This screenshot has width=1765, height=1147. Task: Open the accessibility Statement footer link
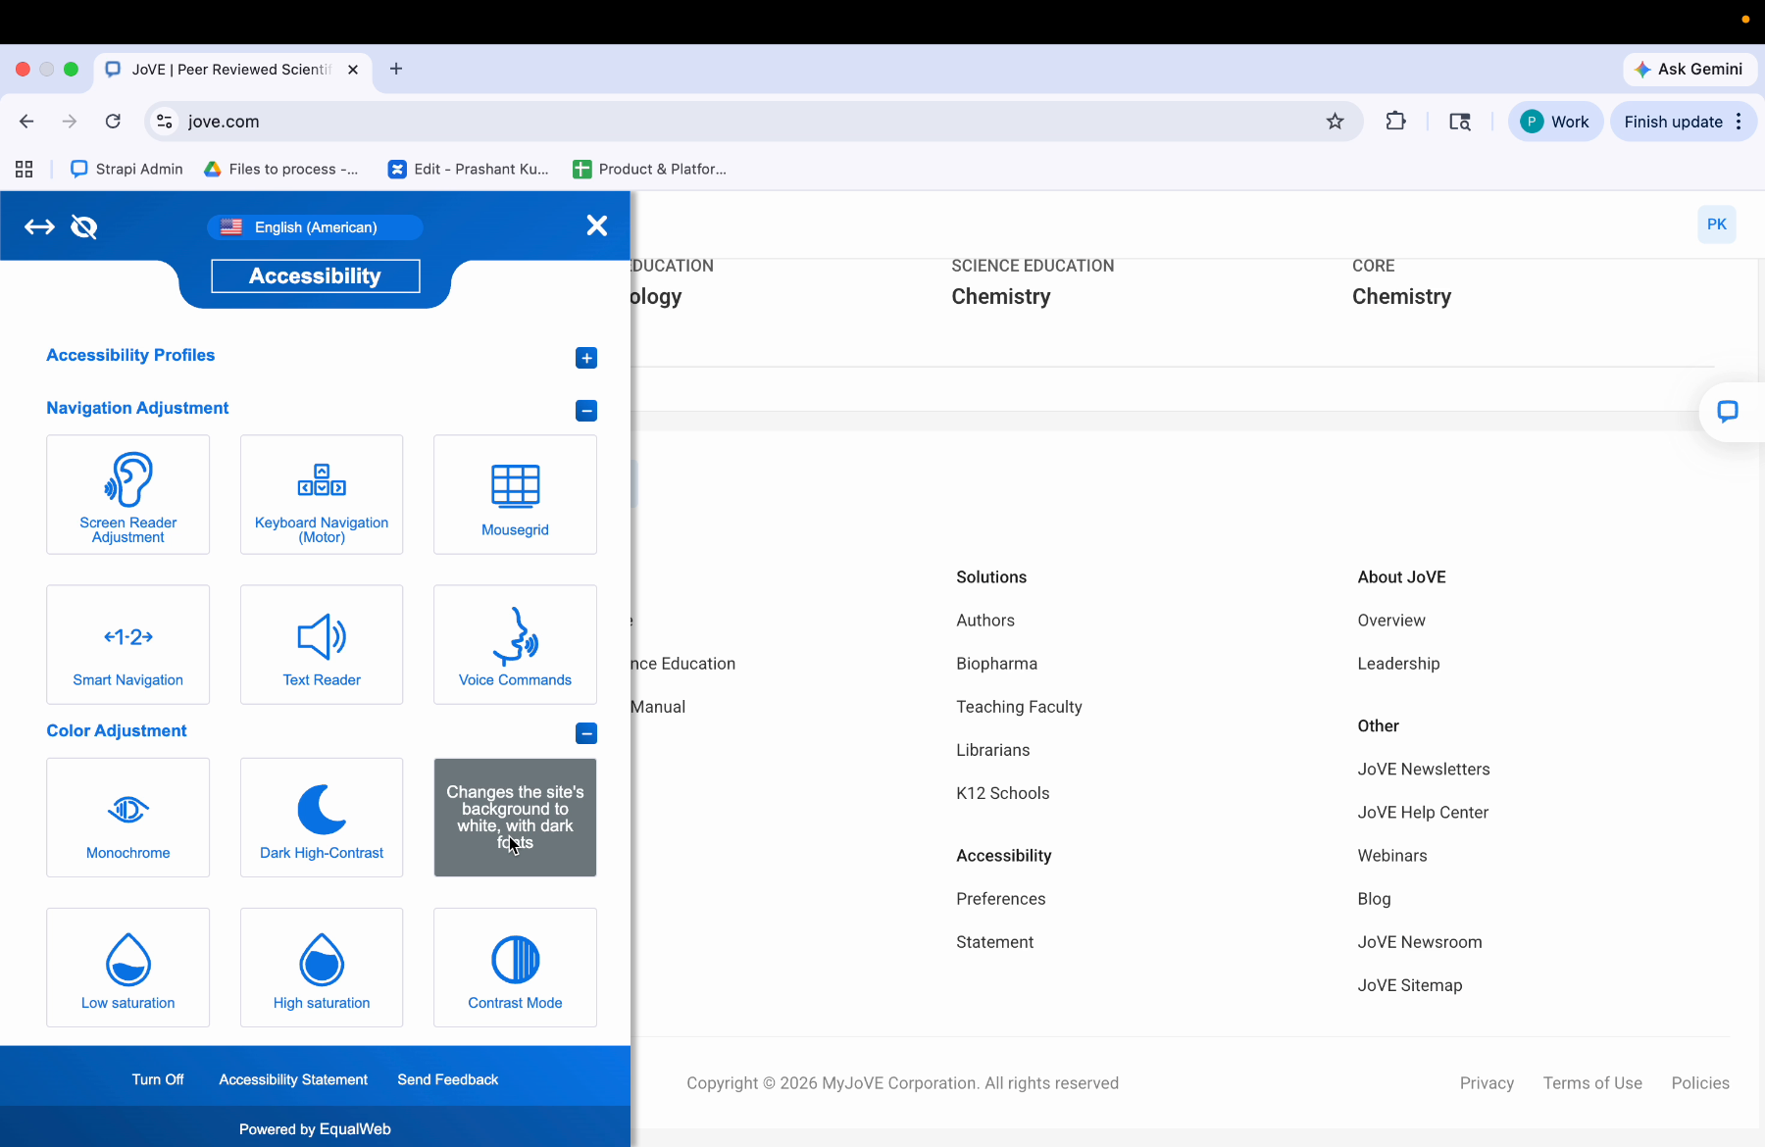[x=995, y=942]
